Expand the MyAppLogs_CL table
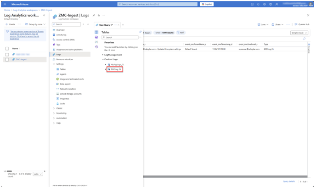The width and height of the screenshot is (316, 187). point(105,64)
